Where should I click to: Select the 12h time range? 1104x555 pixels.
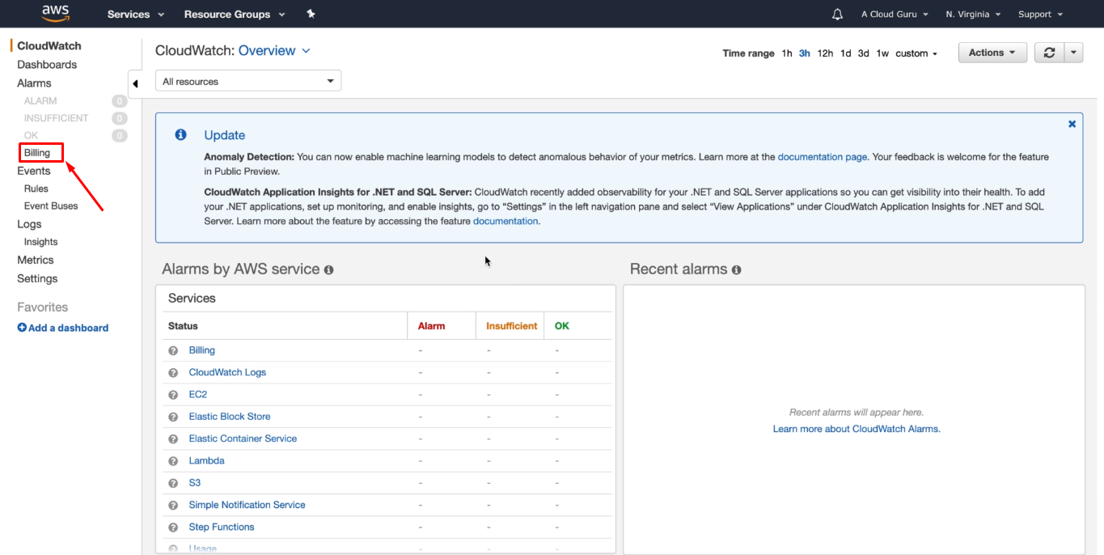click(825, 53)
